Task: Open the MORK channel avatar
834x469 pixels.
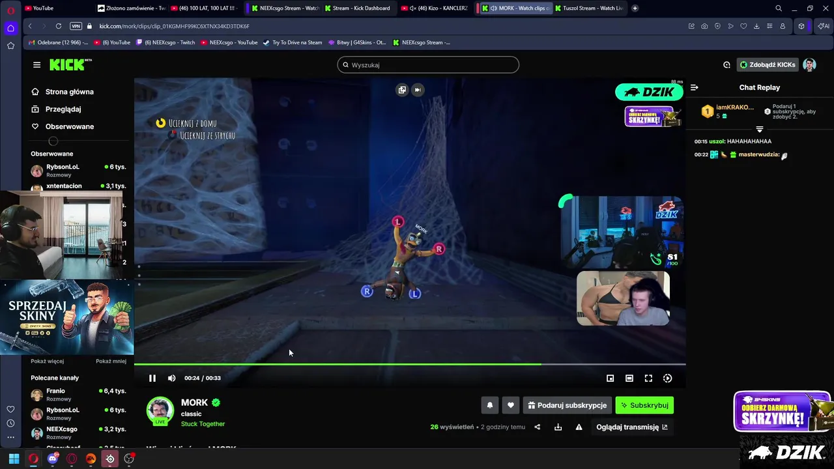Action: (x=160, y=410)
